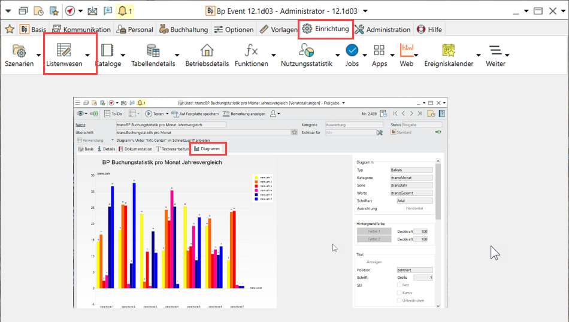
Task: Click the Listenwesen list editor icon
Action: 64,51
